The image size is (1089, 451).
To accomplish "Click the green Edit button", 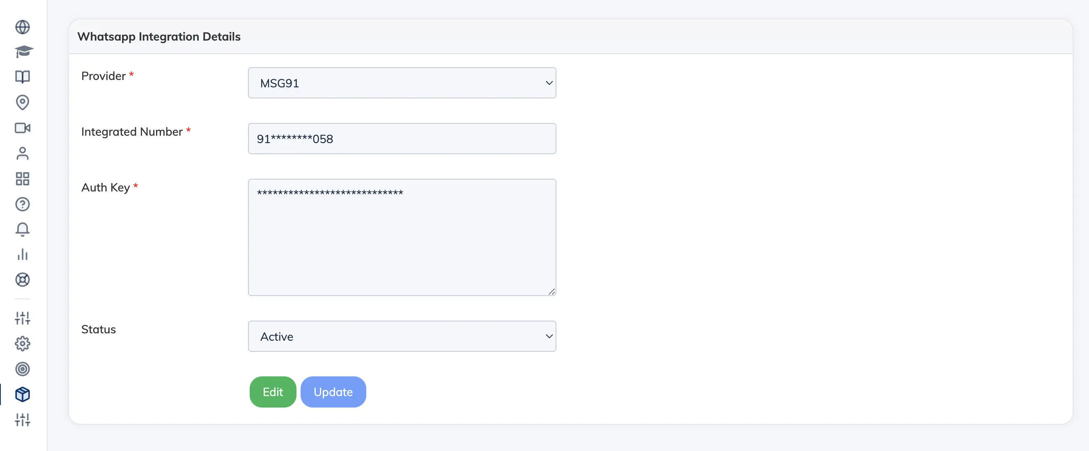I will coord(273,392).
